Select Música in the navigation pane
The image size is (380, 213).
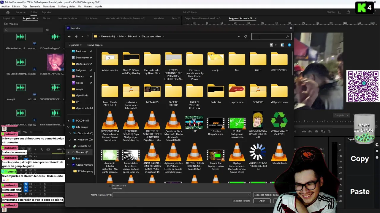[x=80, y=76]
